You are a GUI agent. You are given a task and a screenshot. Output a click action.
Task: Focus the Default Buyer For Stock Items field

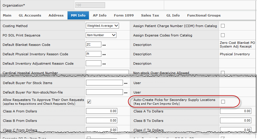click(104, 83)
